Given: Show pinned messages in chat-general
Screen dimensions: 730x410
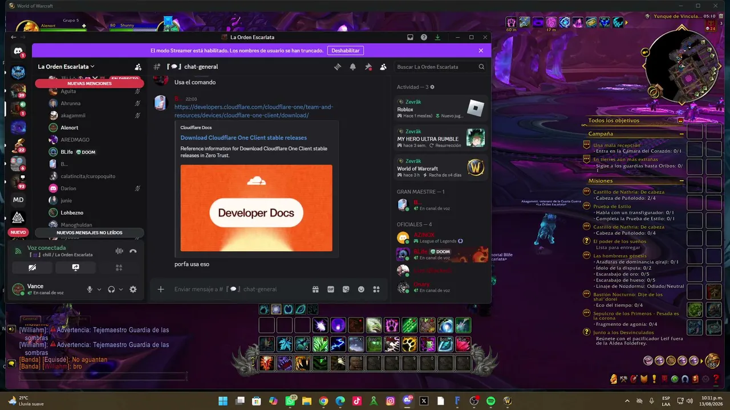Looking at the screenshot, I should coord(368,67).
